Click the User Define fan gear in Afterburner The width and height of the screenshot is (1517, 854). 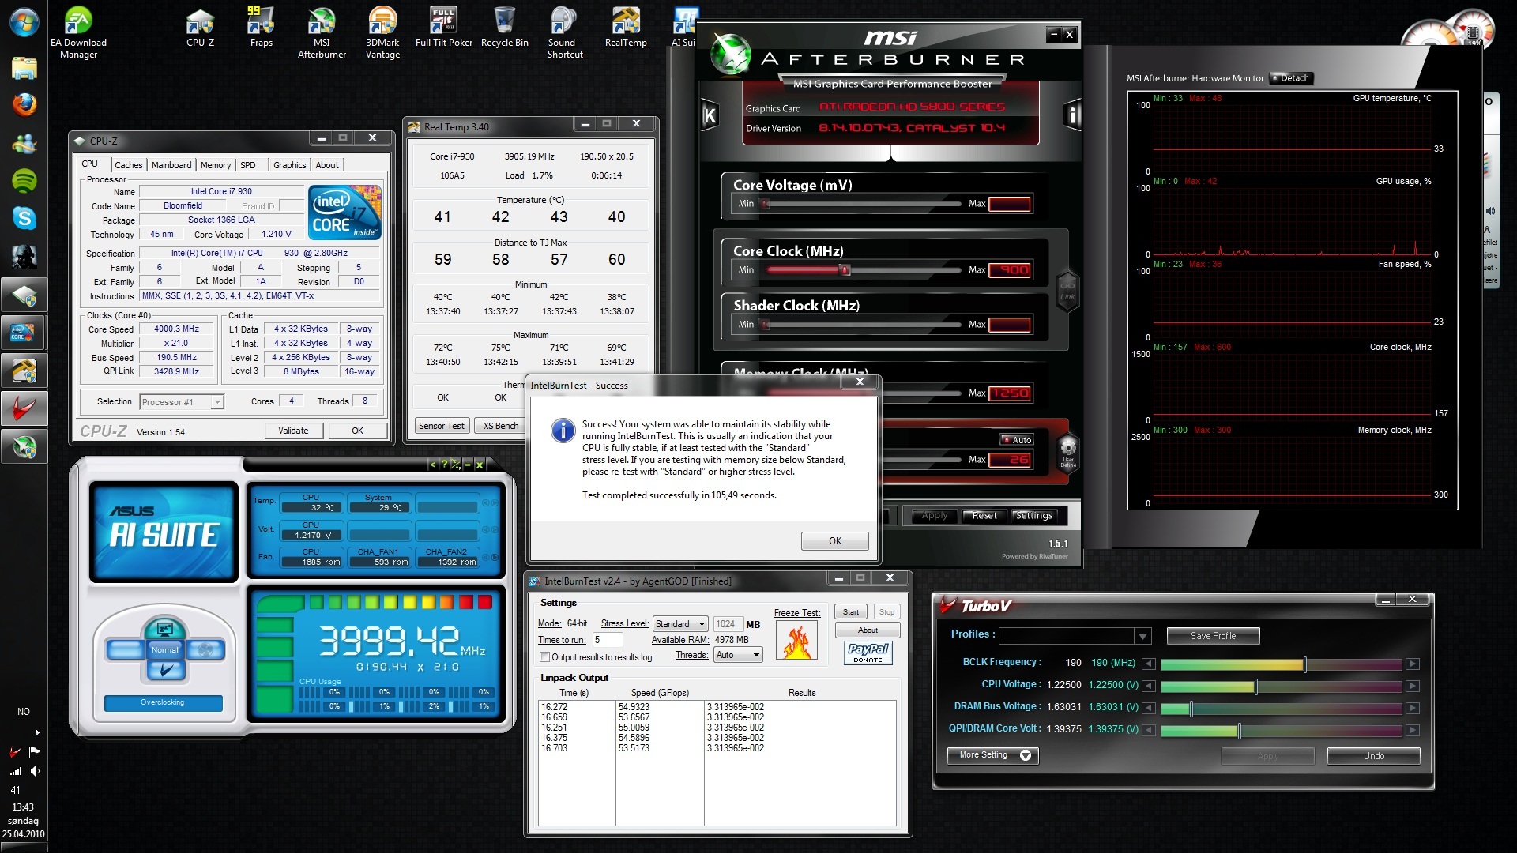(x=1067, y=452)
